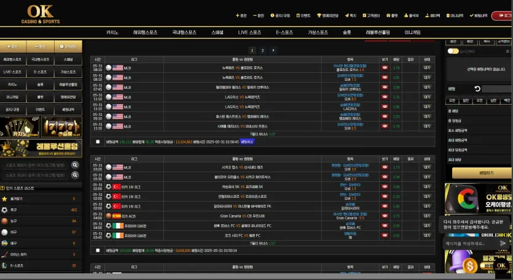
Task: Open the 슬롯 main navigation tab
Action: (347, 32)
